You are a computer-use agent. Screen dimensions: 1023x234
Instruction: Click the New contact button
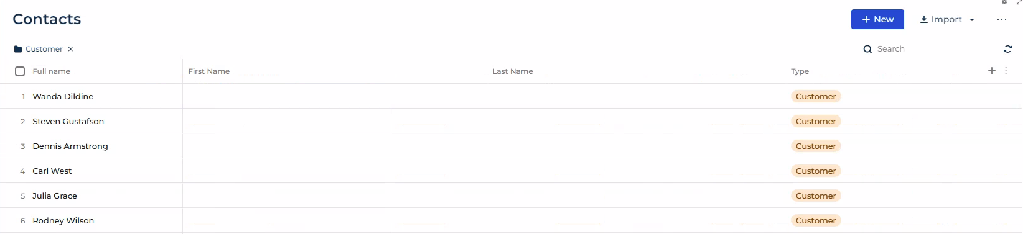click(x=877, y=19)
